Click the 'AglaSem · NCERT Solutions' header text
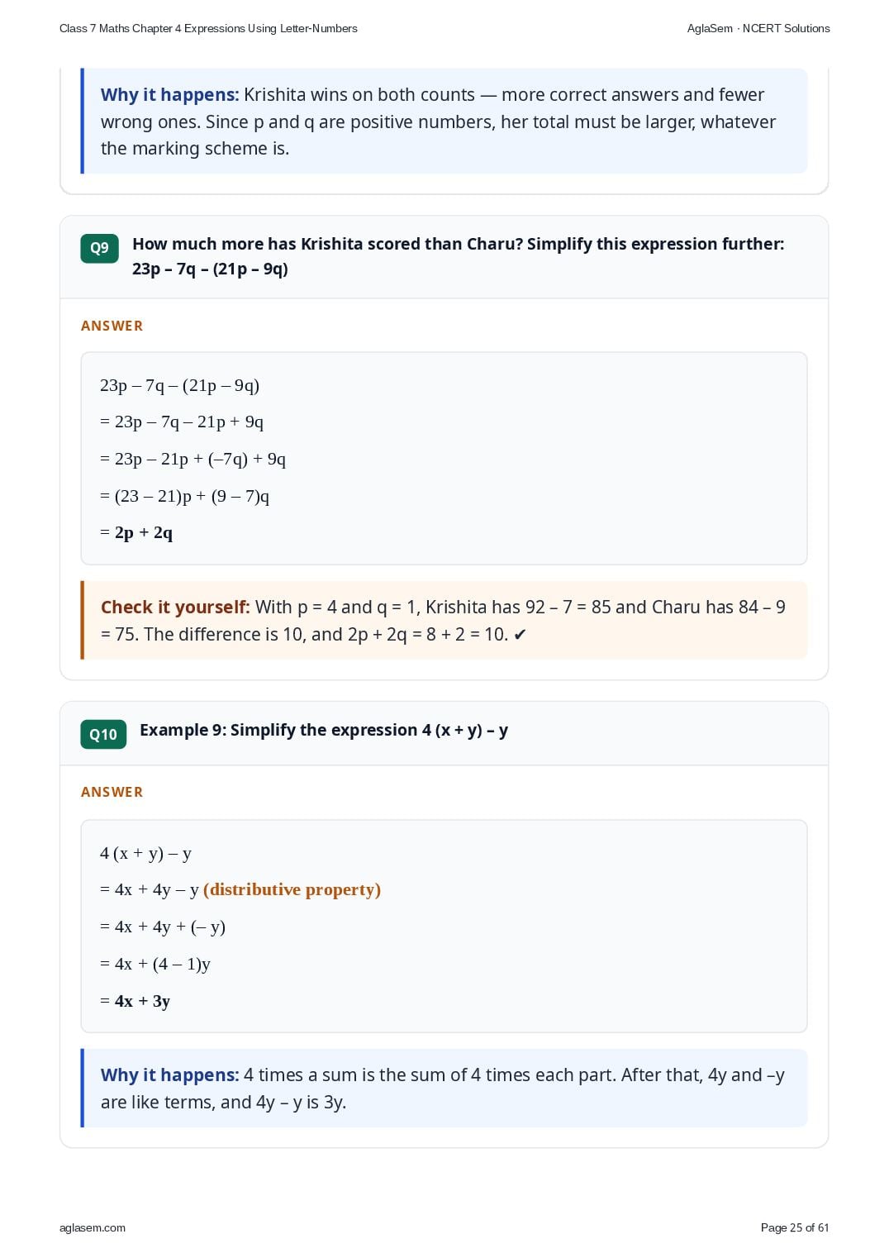The width and height of the screenshot is (889, 1258). pyautogui.click(x=758, y=28)
